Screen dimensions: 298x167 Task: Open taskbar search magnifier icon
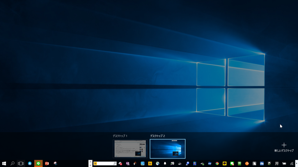[12, 164]
